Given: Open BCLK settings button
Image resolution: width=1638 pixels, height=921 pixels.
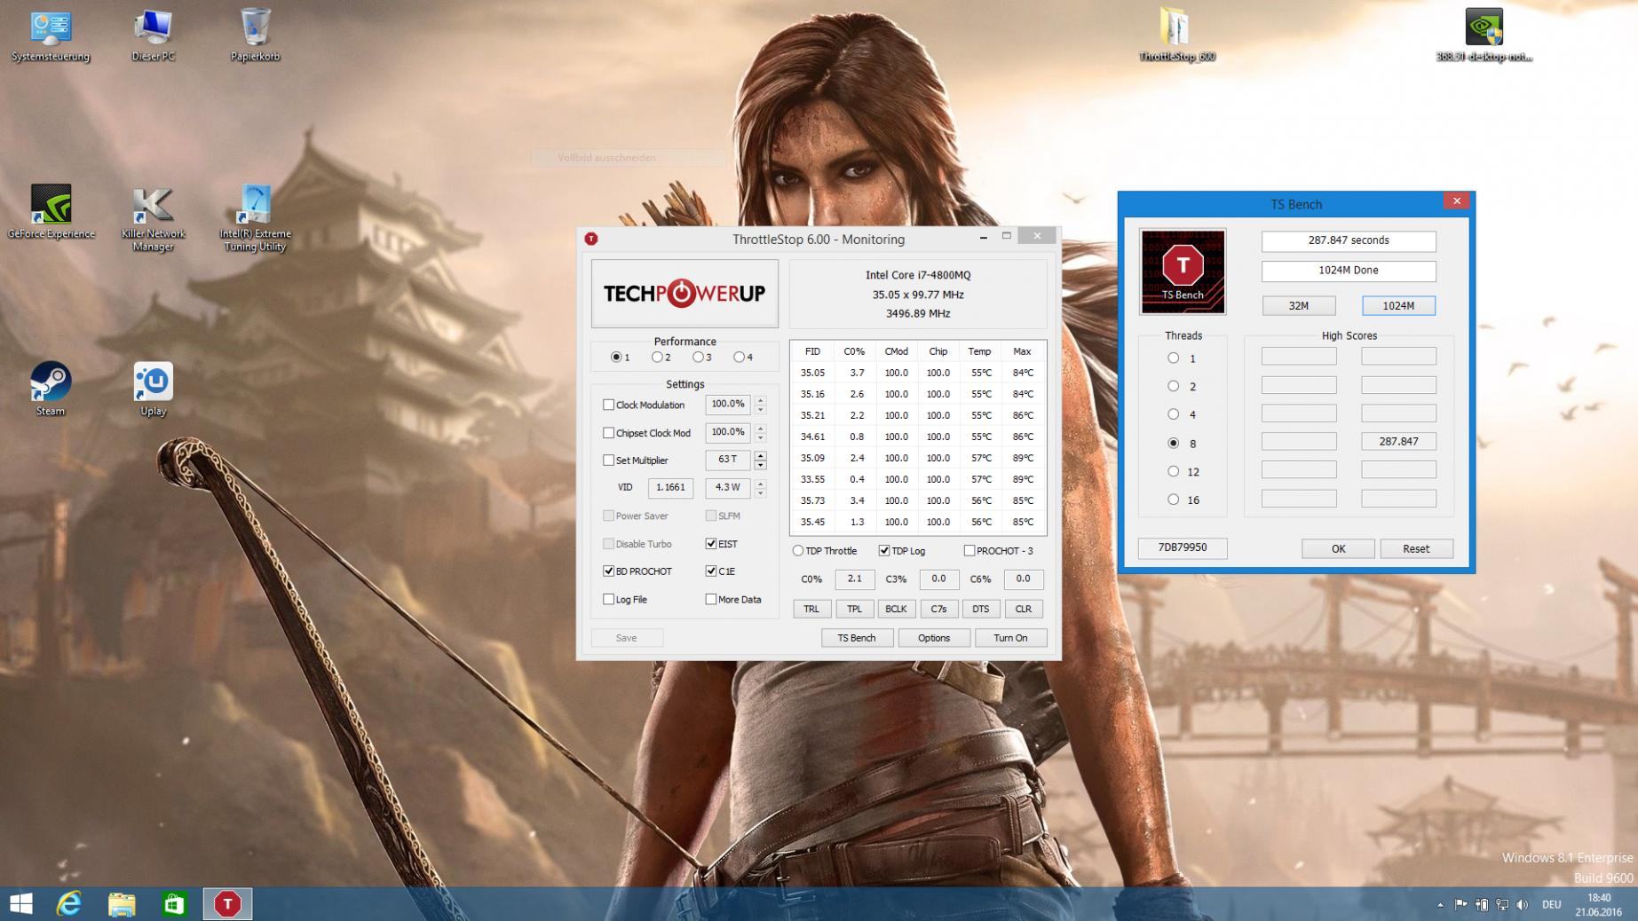Looking at the screenshot, I should [896, 609].
